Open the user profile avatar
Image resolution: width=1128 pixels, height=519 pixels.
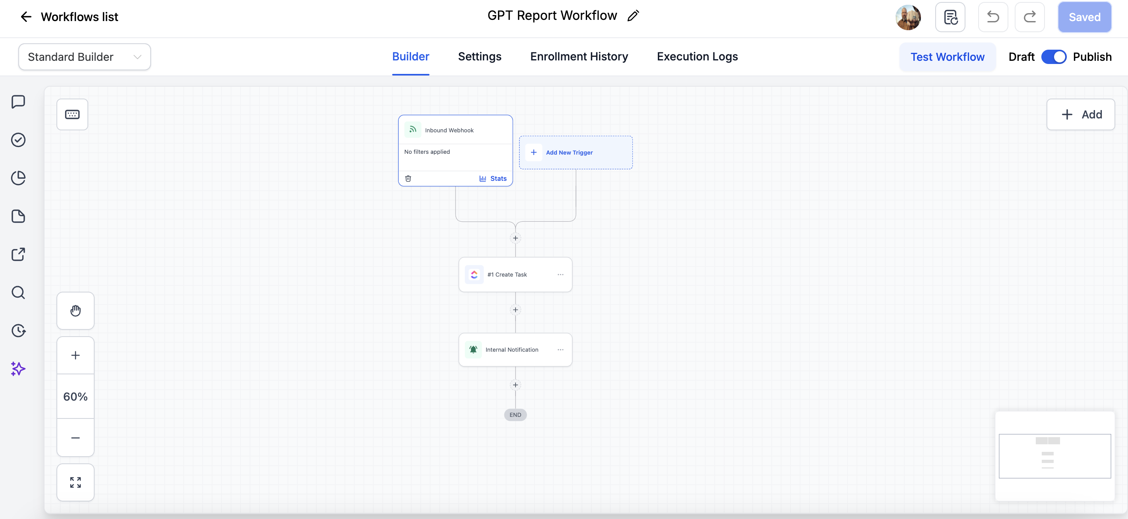tap(908, 17)
